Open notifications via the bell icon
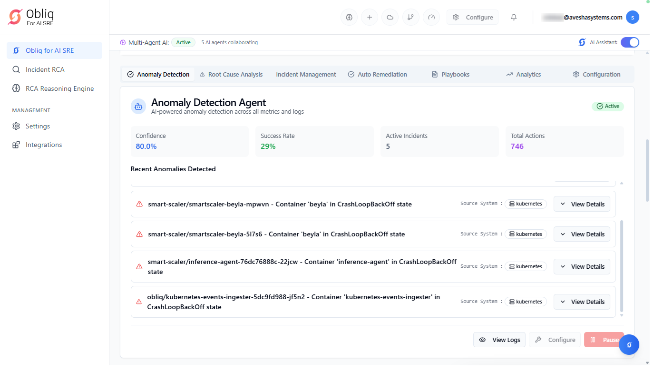This screenshot has height=371, width=653. 514,18
